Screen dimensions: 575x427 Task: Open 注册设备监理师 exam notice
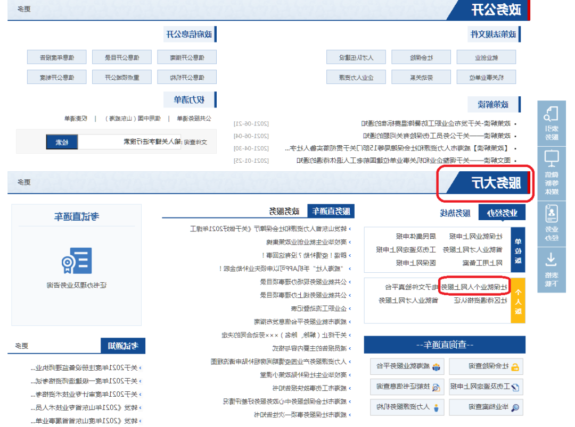84,367
